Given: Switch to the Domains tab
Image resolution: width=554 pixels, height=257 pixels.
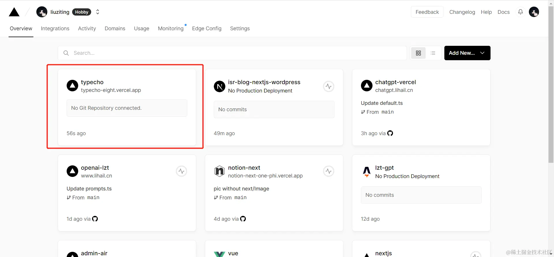Looking at the screenshot, I should point(115,29).
